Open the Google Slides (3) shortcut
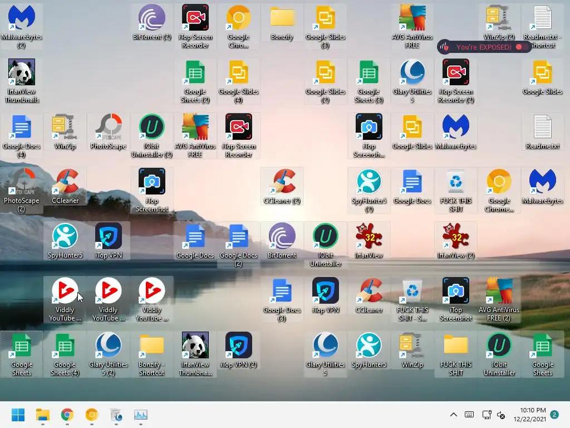The height and width of the screenshot is (428, 570). point(325,26)
